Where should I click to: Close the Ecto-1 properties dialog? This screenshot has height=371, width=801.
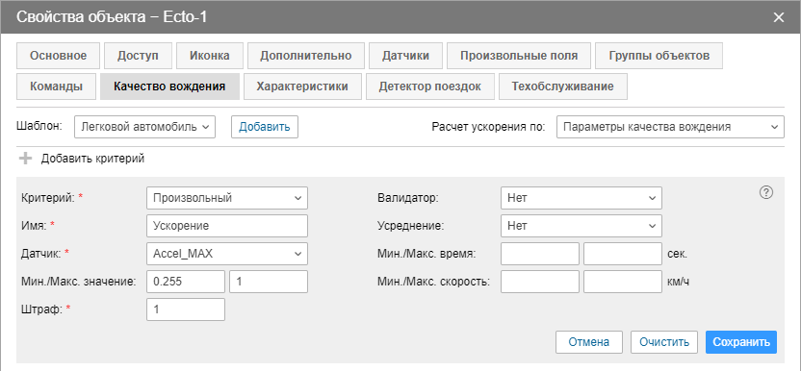779,17
